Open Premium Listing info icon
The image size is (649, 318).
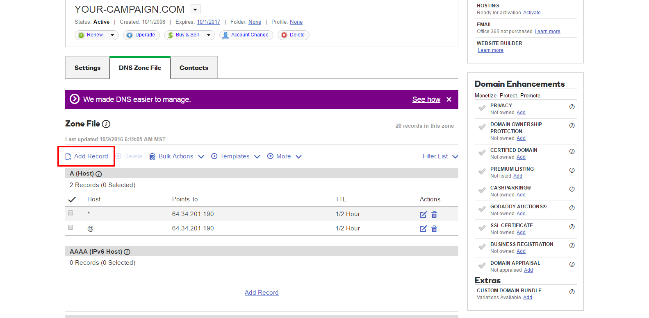[x=572, y=170]
